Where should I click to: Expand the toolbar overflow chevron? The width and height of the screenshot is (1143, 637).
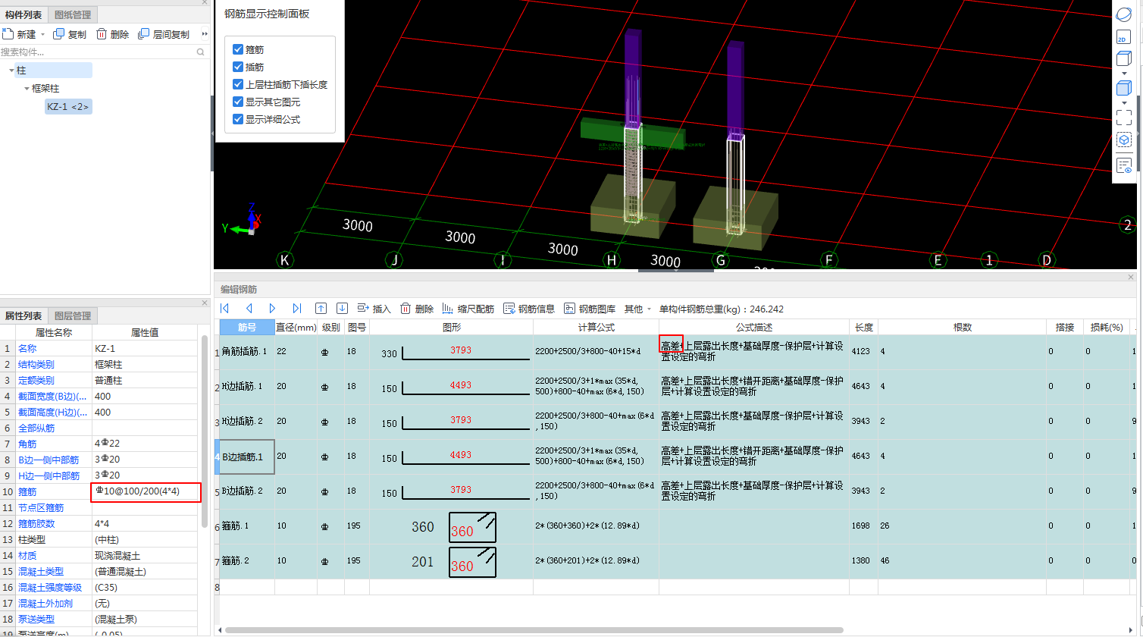(x=205, y=34)
